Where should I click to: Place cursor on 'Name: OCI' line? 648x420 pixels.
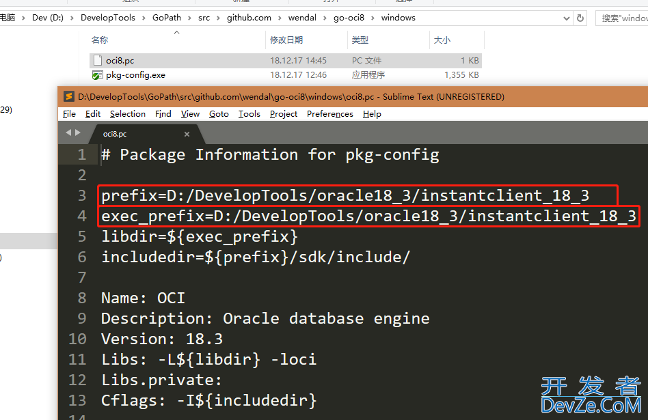click(x=143, y=298)
